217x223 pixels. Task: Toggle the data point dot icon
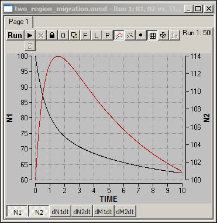click(141, 35)
